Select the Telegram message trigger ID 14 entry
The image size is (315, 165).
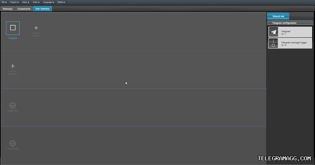[290, 43]
